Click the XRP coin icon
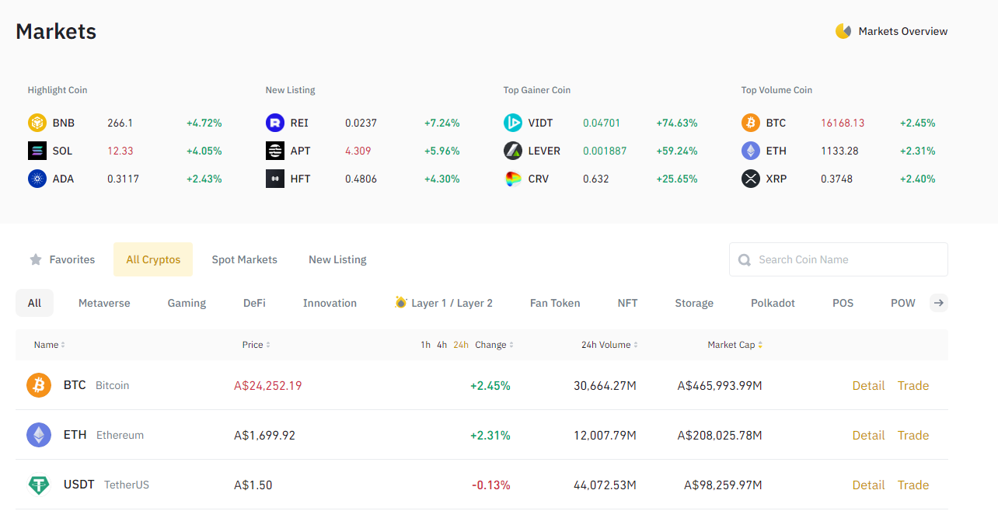This screenshot has height=511, width=998. (x=751, y=179)
